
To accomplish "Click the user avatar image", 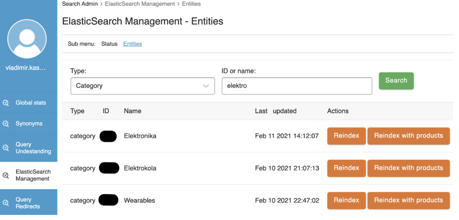I will point(27,39).
